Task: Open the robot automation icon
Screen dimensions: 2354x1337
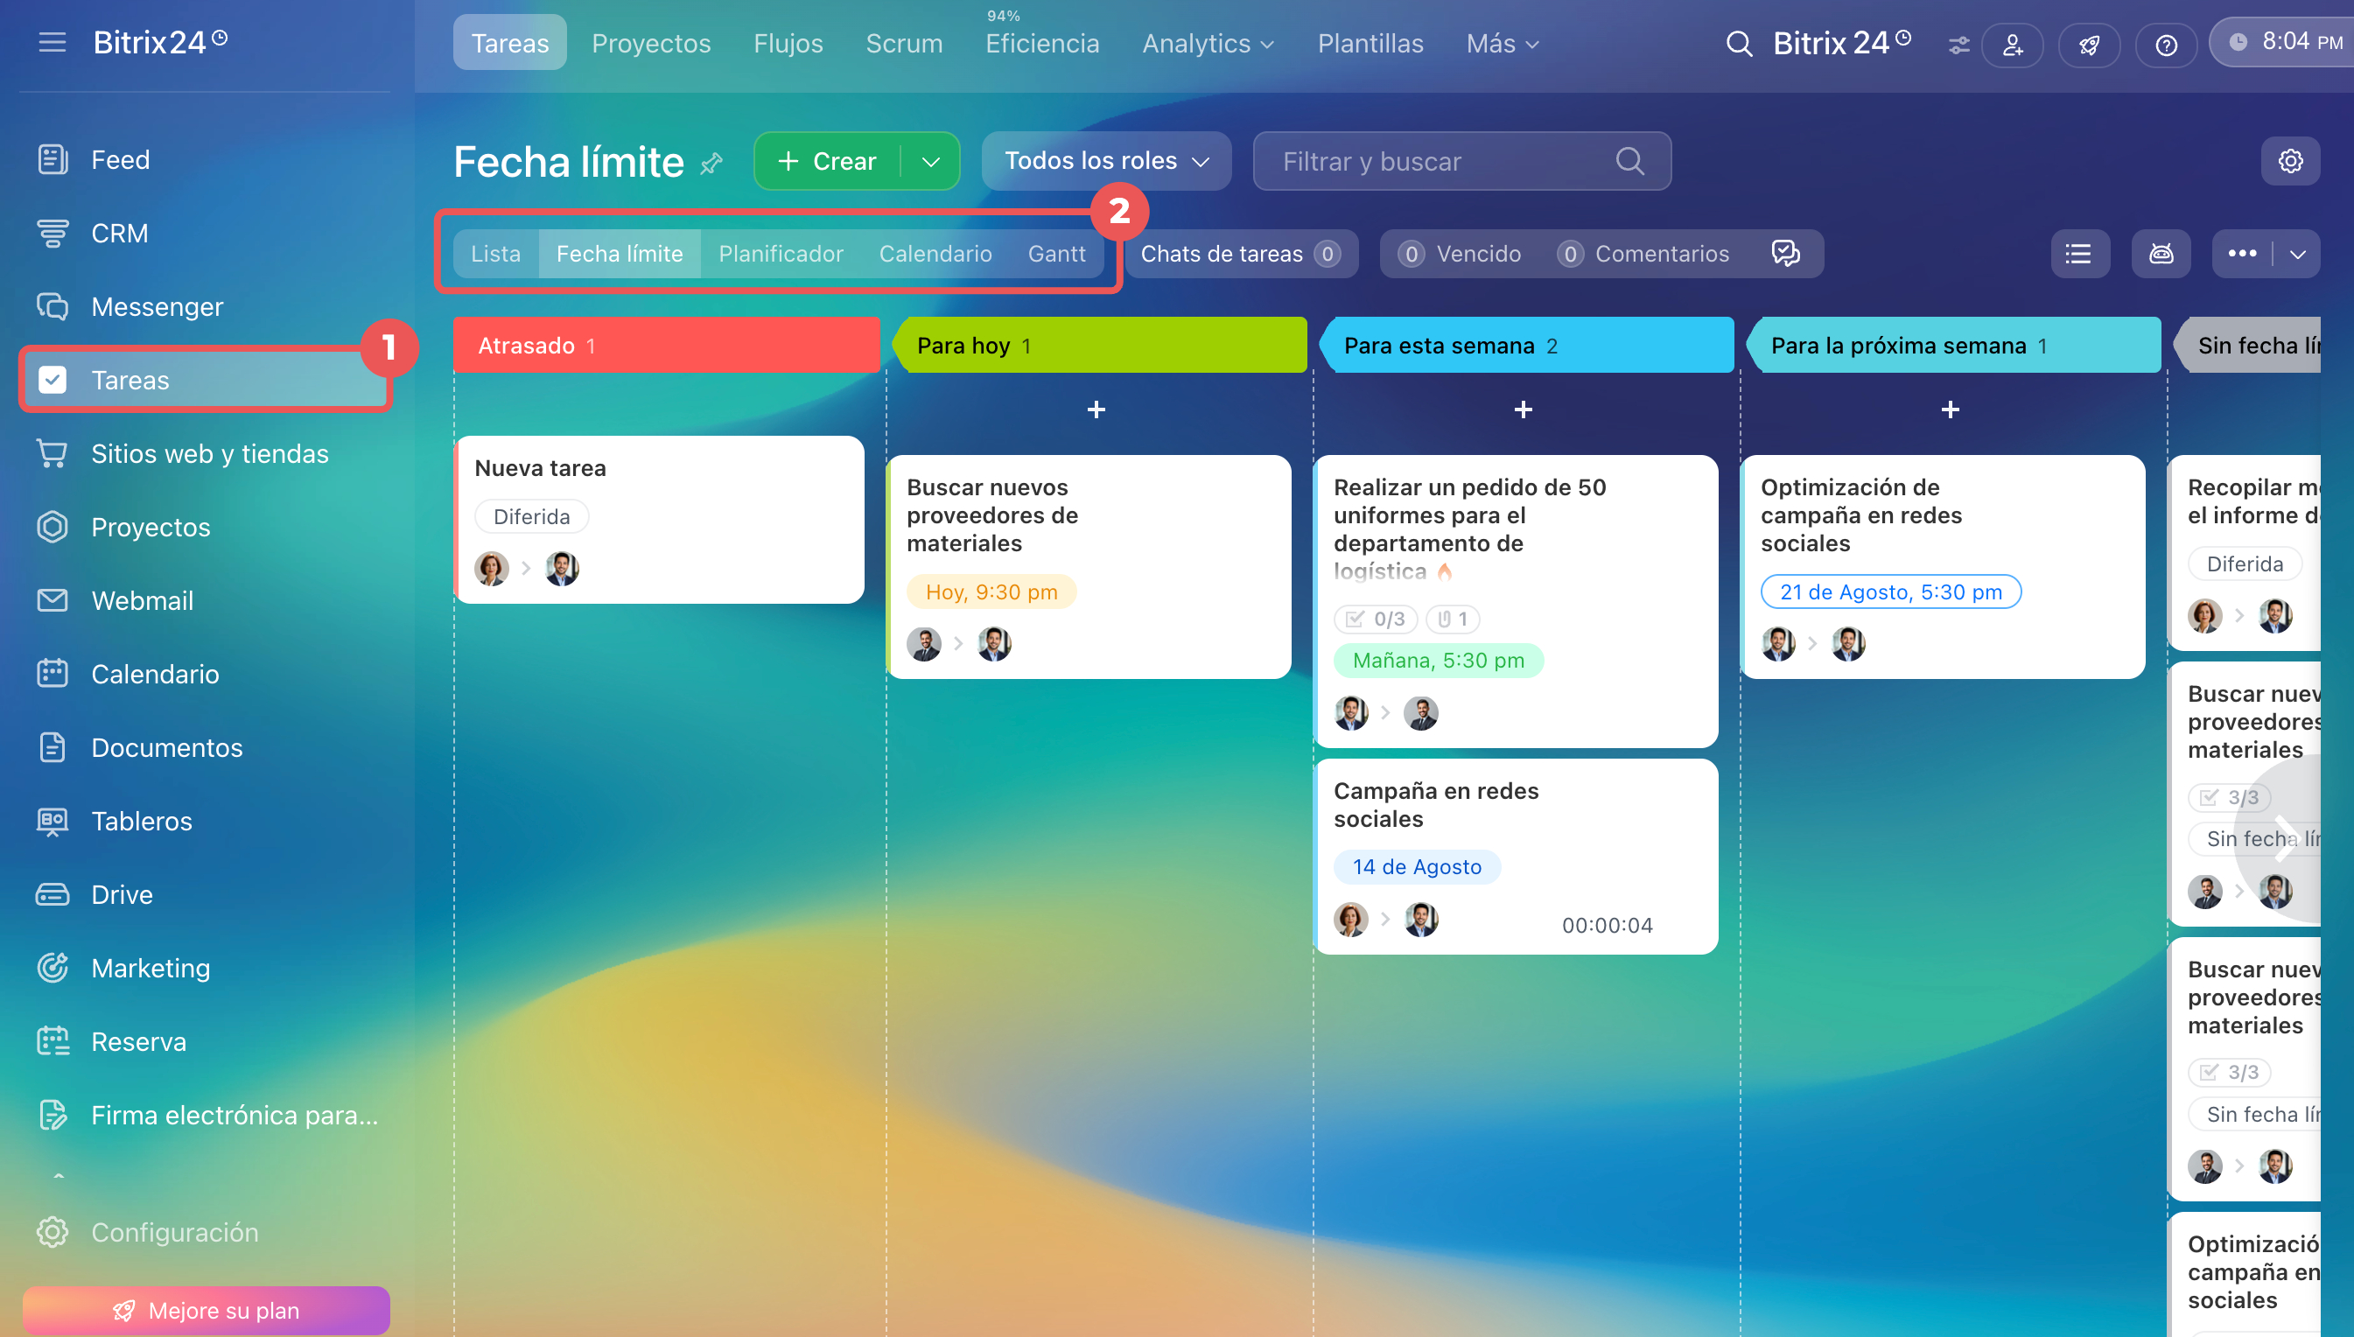Action: [x=2161, y=254]
